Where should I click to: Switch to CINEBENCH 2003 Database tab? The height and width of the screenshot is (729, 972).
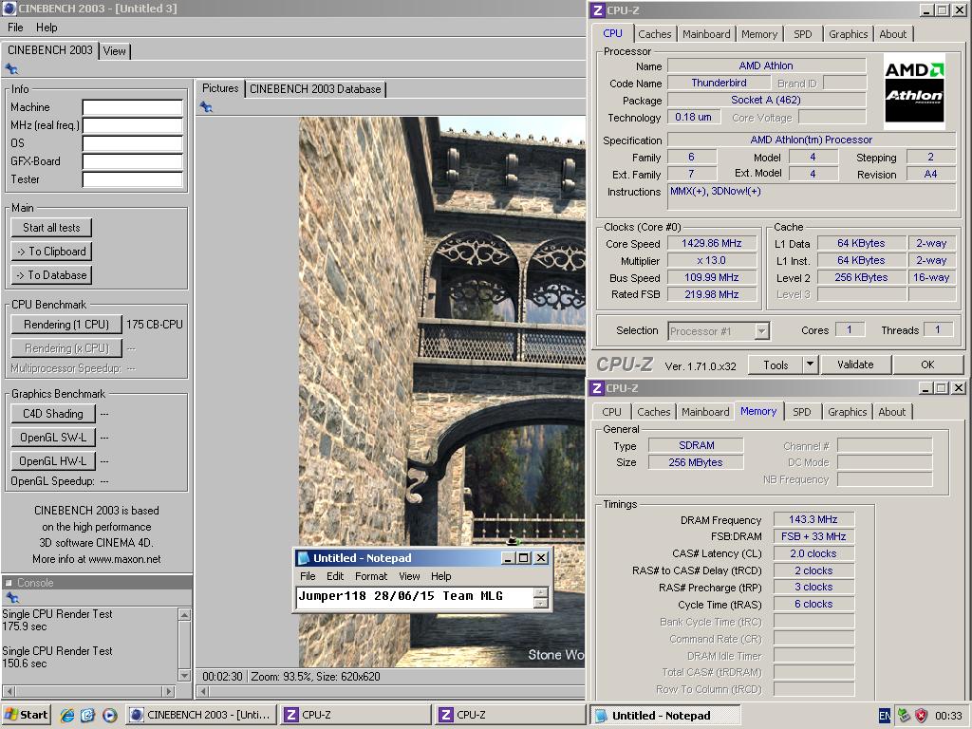pos(315,89)
